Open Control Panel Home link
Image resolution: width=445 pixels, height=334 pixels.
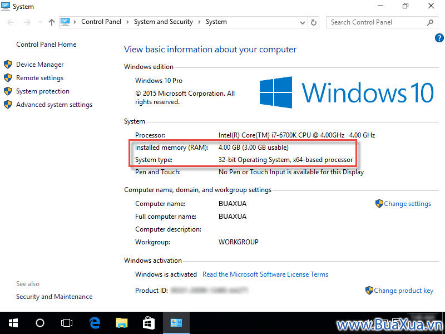point(46,45)
